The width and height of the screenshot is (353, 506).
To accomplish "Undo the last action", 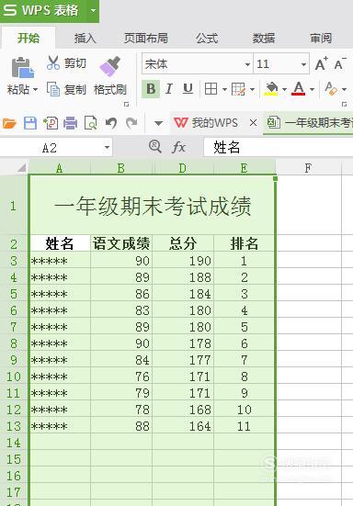I will [111, 123].
